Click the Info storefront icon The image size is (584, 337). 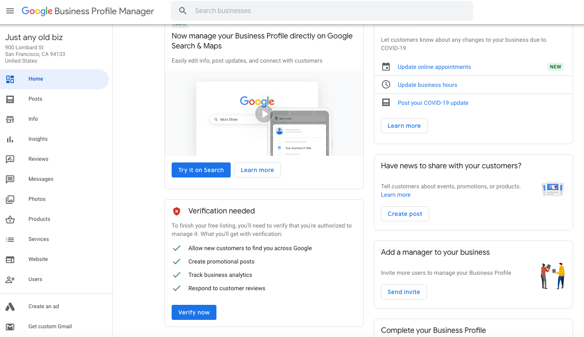point(10,119)
